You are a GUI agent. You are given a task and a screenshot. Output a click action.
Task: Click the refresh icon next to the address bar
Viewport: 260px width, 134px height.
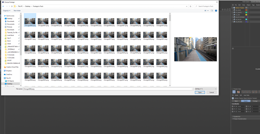coord(190,6)
